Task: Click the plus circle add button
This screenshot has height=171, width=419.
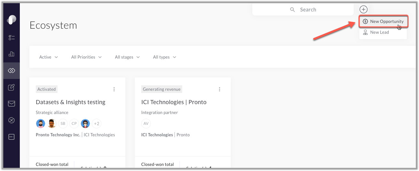Action: click(x=363, y=10)
